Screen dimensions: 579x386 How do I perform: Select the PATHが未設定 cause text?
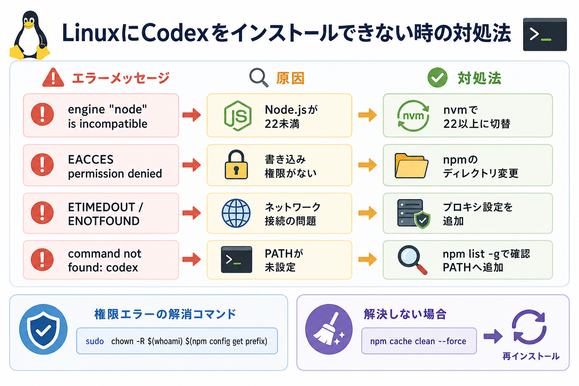coord(284,260)
